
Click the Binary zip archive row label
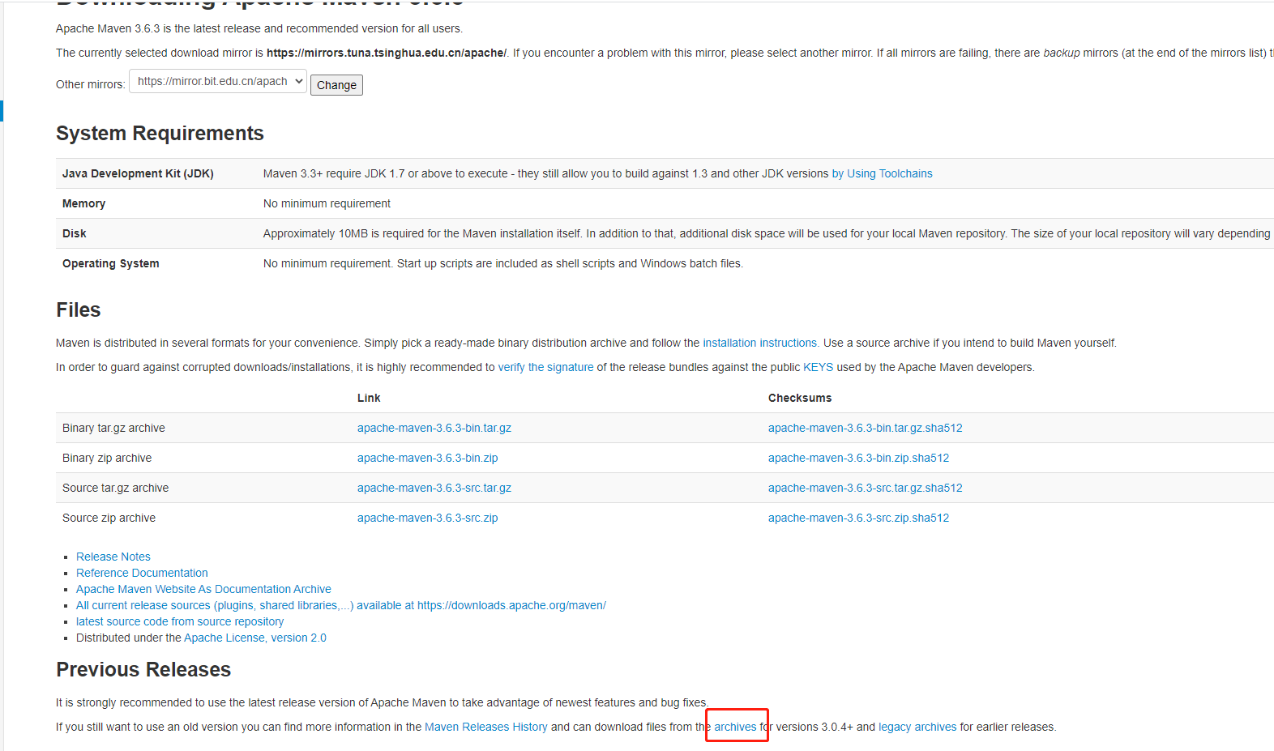[x=107, y=458]
